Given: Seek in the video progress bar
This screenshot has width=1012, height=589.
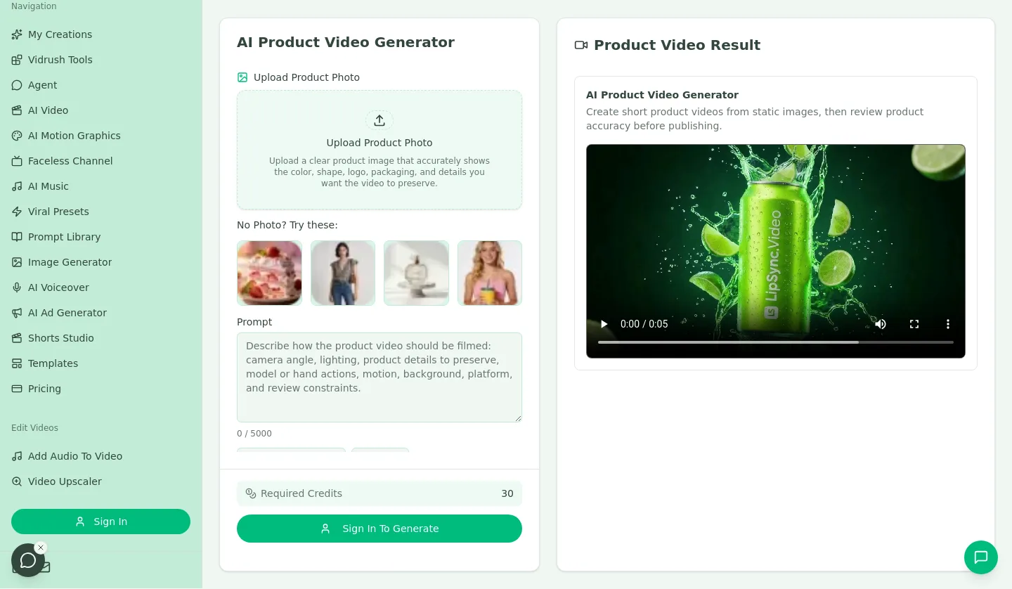Looking at the screenshot, I should (x=776, y=342).
